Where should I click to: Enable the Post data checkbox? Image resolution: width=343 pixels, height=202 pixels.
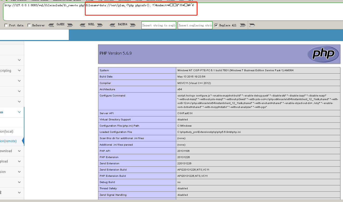click(6, 25)
